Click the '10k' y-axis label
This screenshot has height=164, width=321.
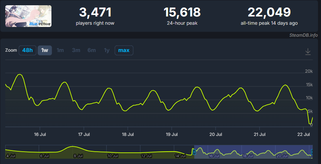tap(309, 98)
